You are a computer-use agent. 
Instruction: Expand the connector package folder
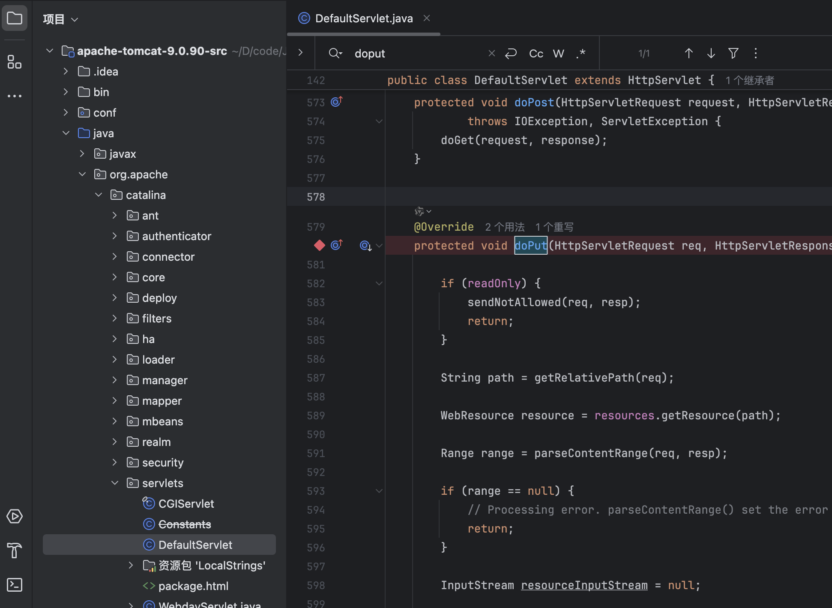pyautogui.click(x=114, y=256)
